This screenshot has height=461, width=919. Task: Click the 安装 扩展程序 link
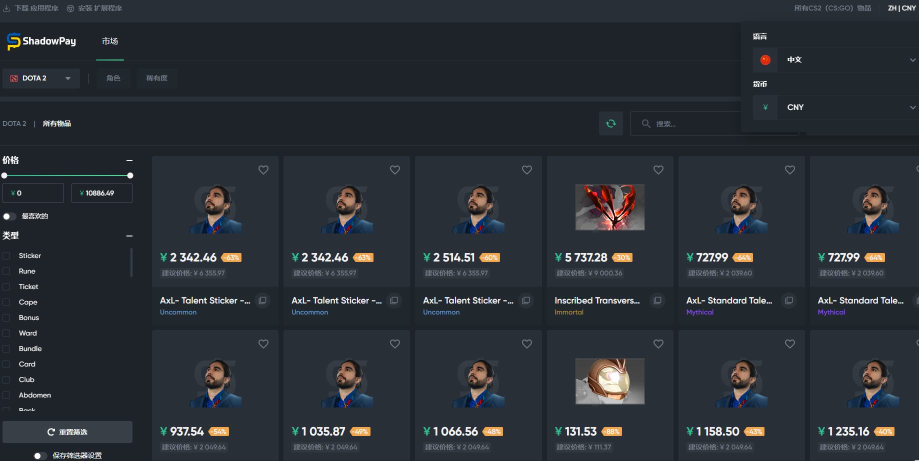[100, 8]
